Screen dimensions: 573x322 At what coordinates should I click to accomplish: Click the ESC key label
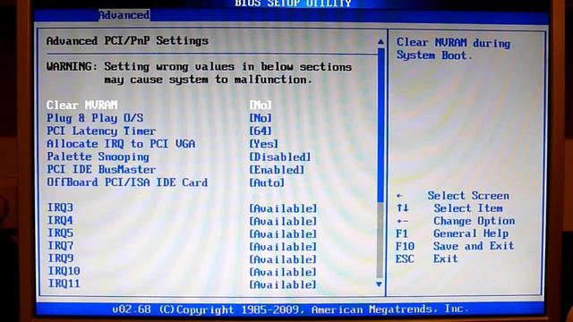(405, 258)
